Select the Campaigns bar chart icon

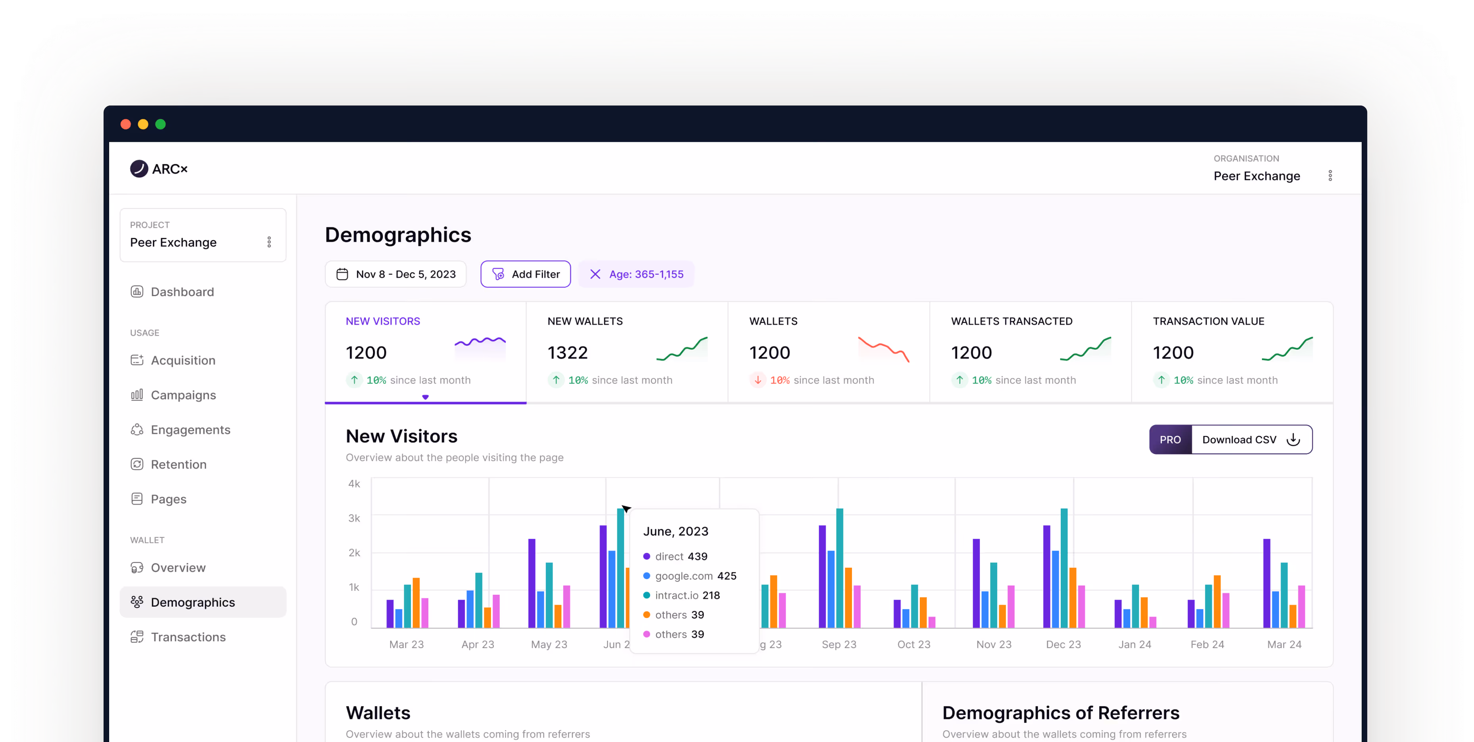click(137, 395)
